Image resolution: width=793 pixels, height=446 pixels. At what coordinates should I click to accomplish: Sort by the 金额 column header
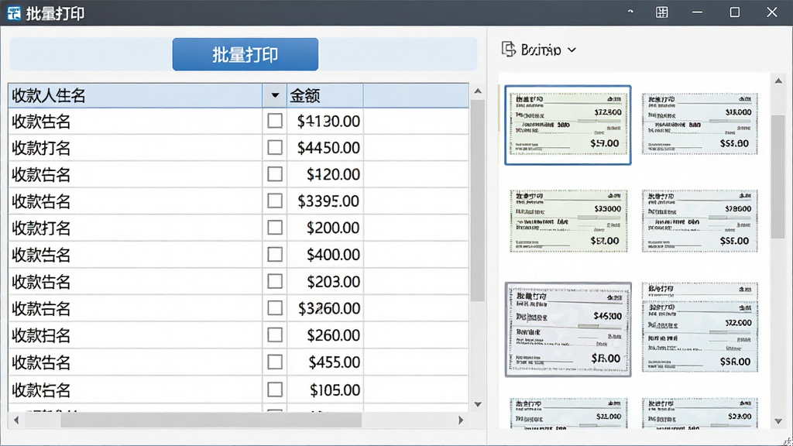point(324,95)
